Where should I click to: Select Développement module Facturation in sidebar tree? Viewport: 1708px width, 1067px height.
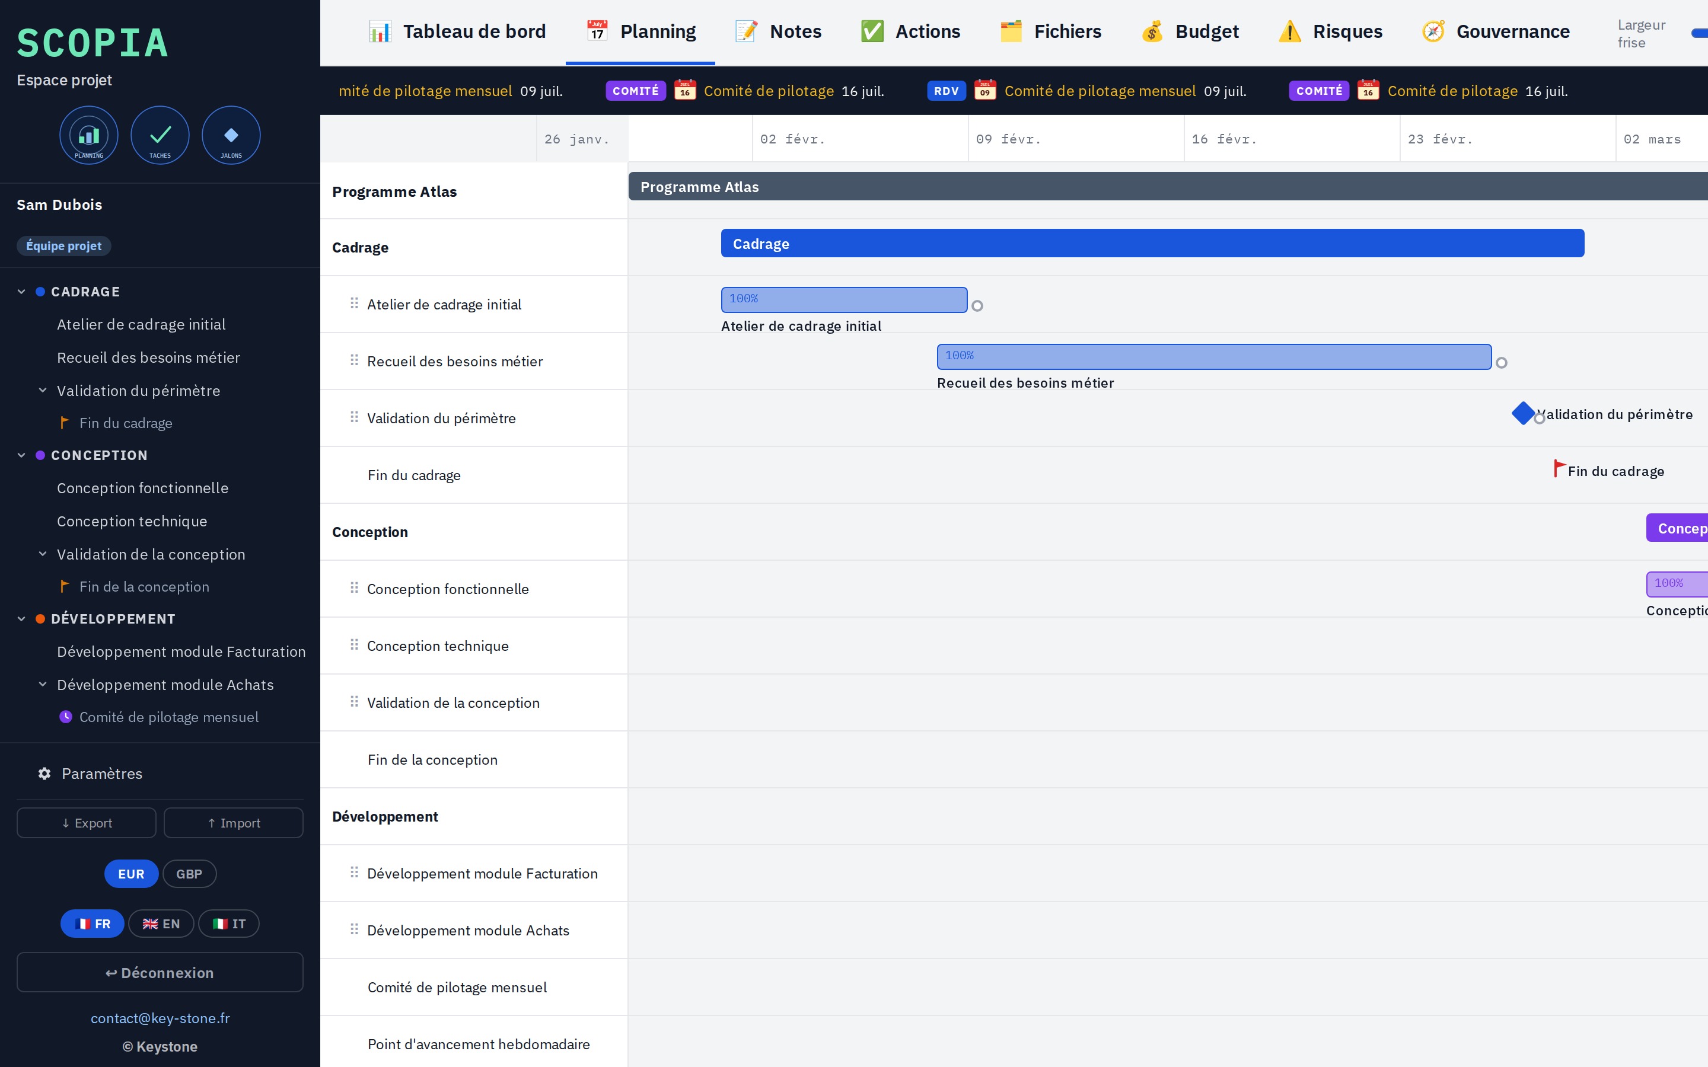click(181, 651)
